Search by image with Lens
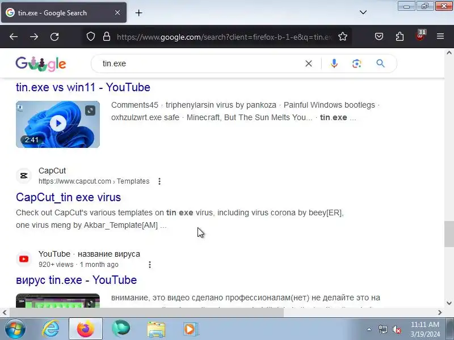 point(357,63)
